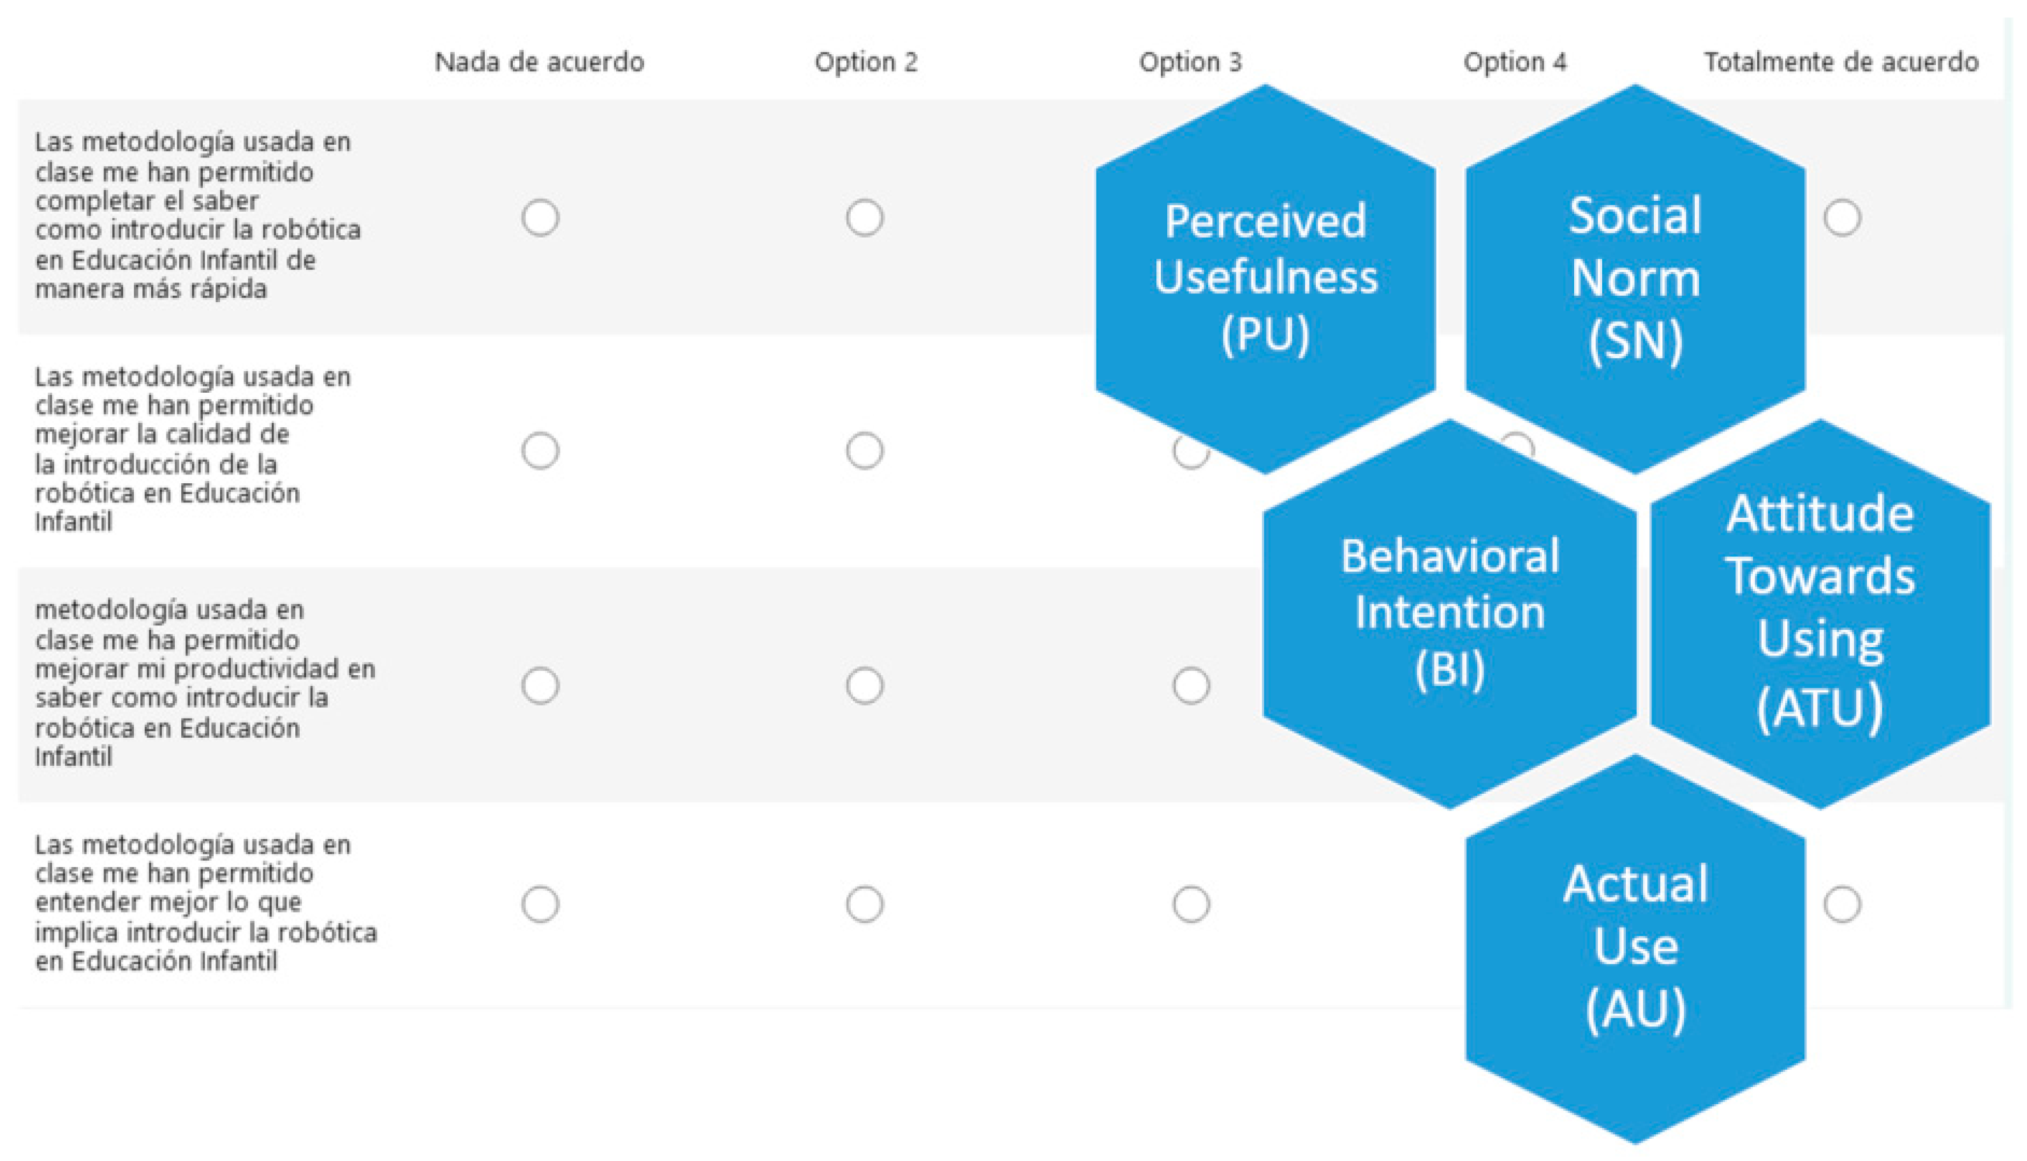This screenshot has width=2027, height=1161.
Task: Select 'Nada de acuerdo' for 'manera más rápida' question
Action: tap(540, 217)
